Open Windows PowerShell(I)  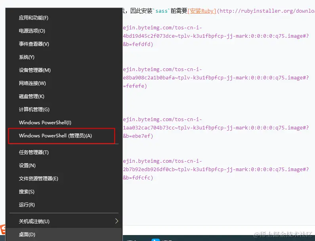point(64,123)
